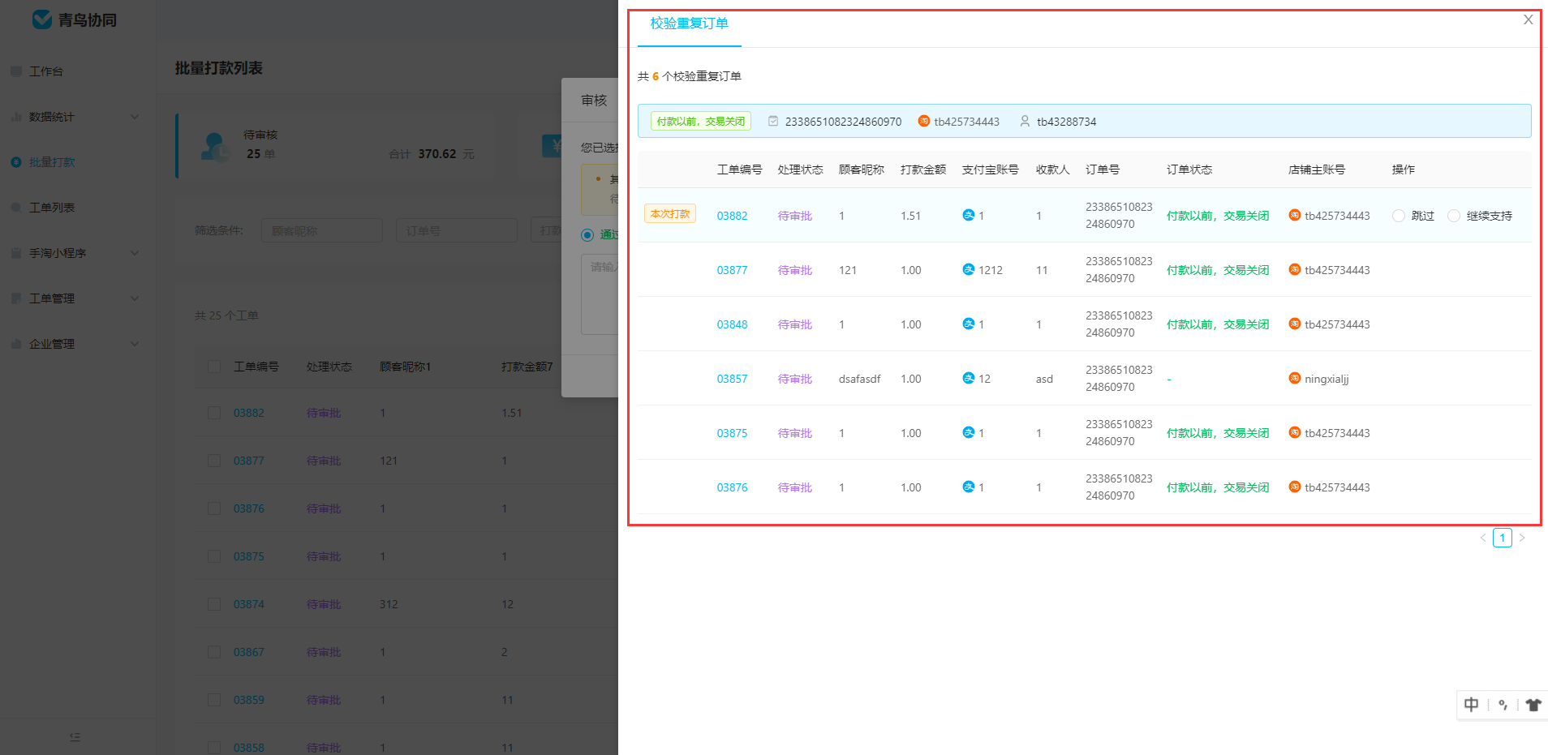Select the 通过 radio in audit dialog
The image size is (1548, 755).
587,235
